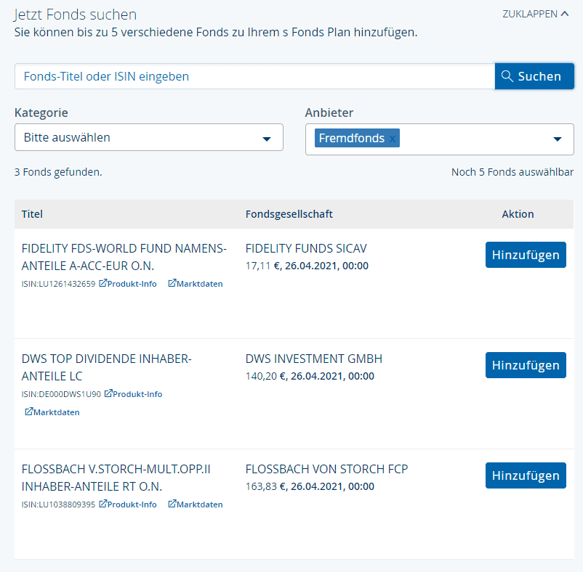Collapse the search panel with ZUKLAPPEN
The width and height of the screenshot is (583, 572).
[x=536, y=14]
